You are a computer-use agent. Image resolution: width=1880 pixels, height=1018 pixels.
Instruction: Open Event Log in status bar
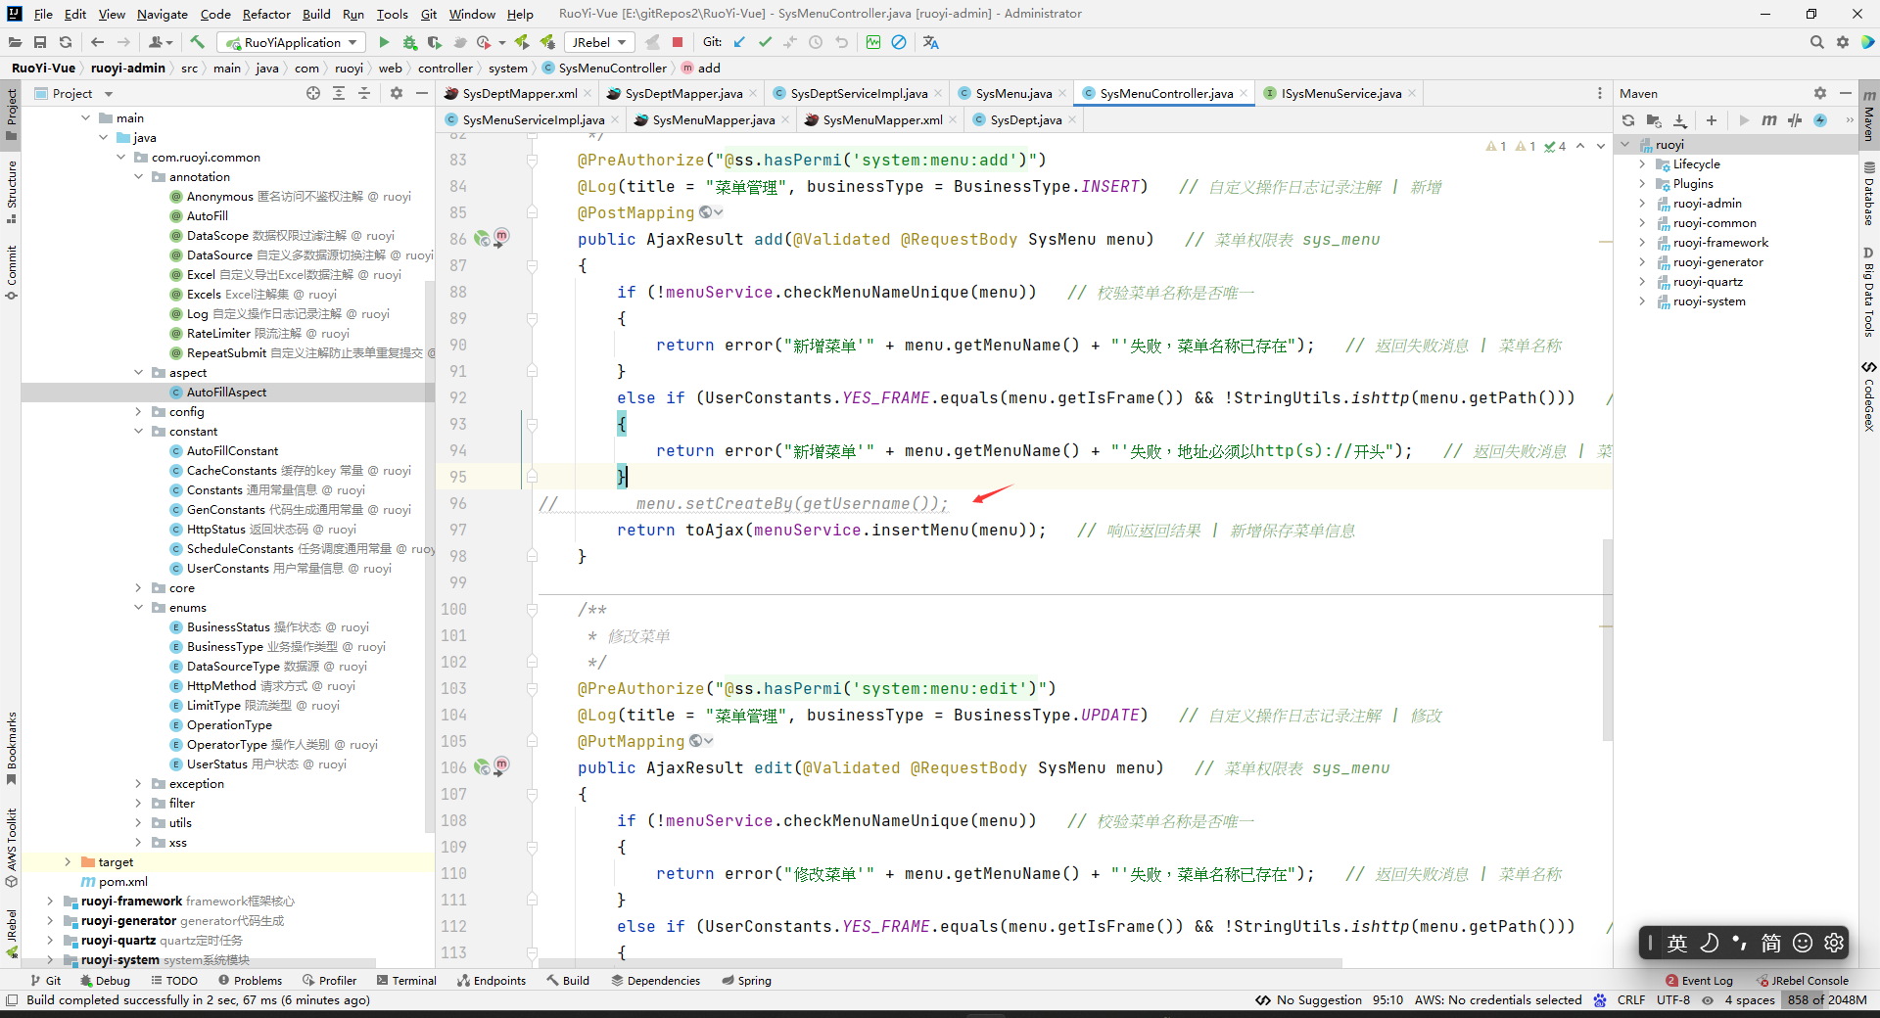[1699, 980]
